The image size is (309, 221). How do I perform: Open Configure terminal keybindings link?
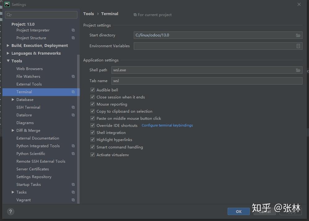pyautogui.click(x=167, y=125)
